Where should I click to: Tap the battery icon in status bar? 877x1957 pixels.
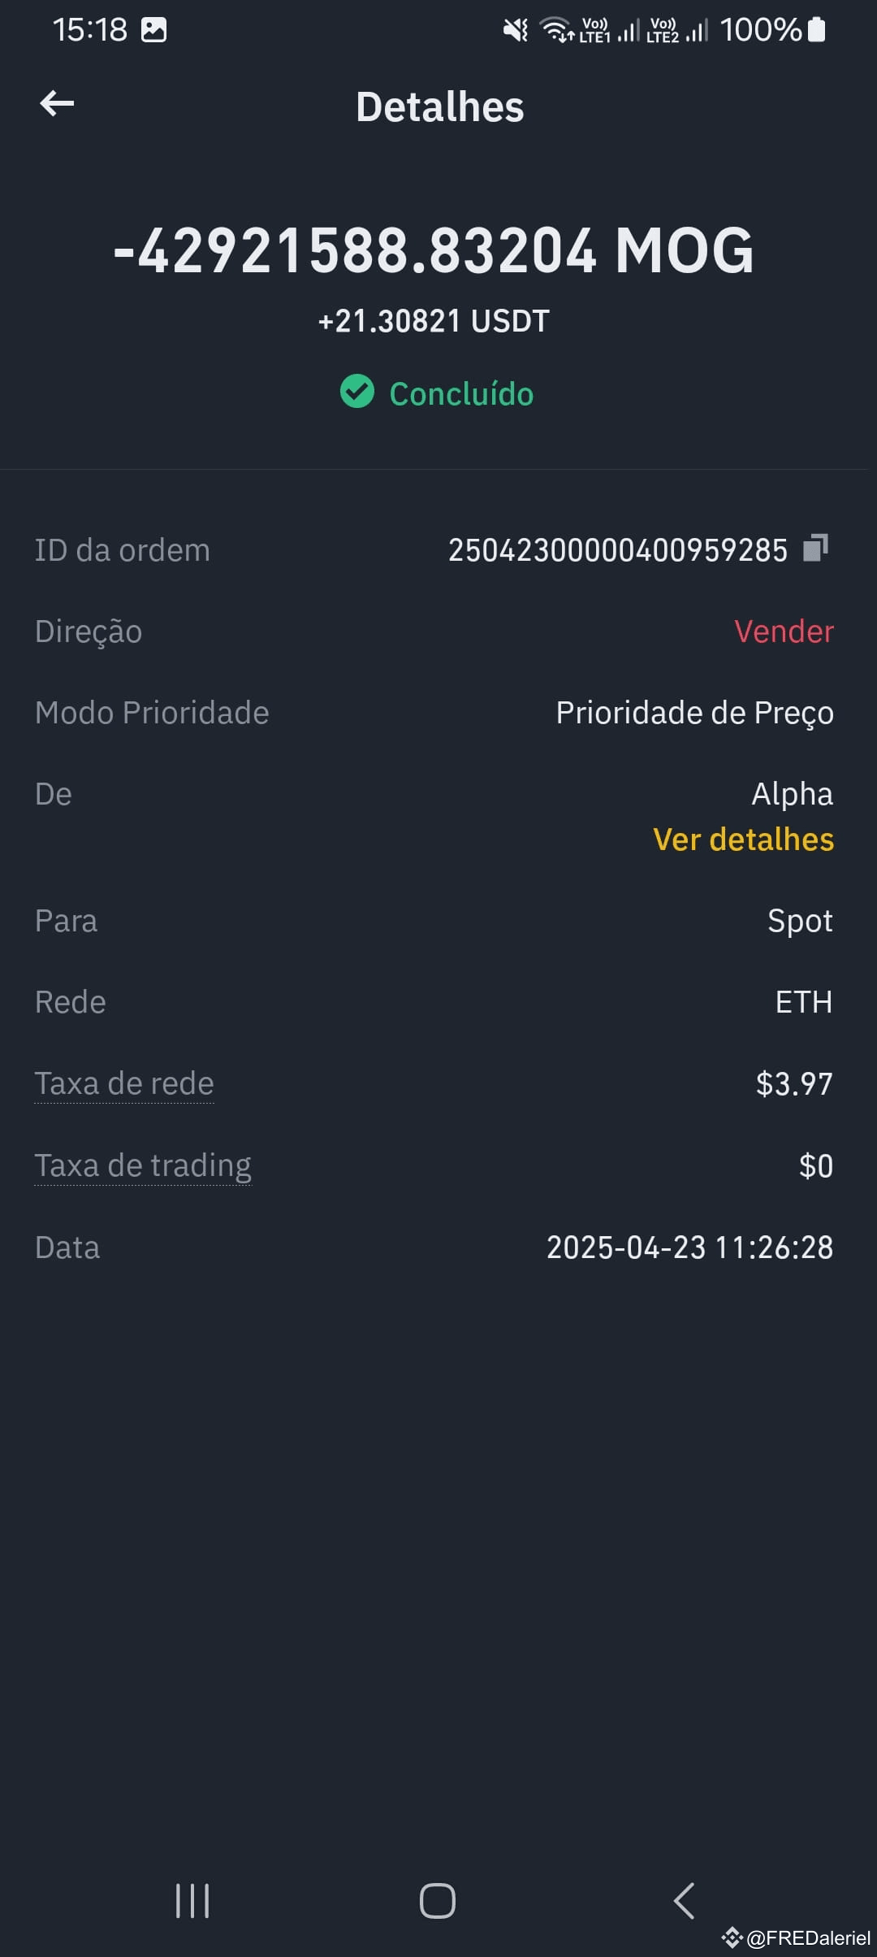(817, 30)
